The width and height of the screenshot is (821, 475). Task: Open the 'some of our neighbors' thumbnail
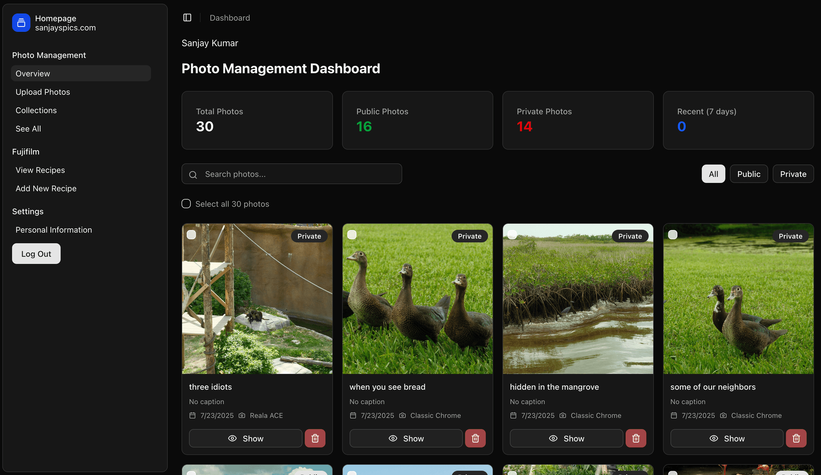pos(738,299)
